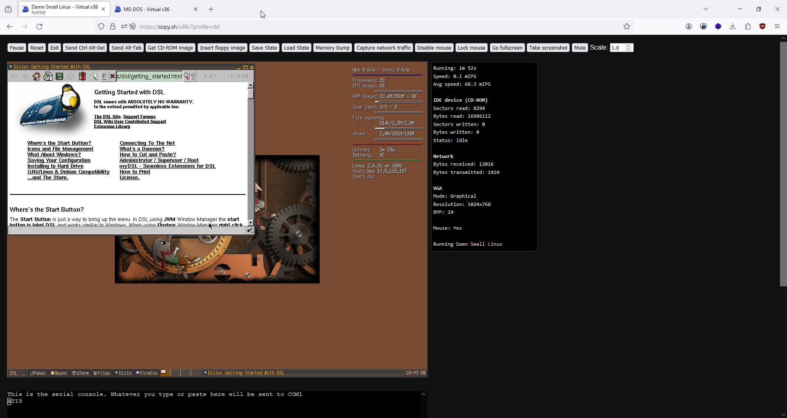Open Dillo tools wrench icon

(94, 76)
